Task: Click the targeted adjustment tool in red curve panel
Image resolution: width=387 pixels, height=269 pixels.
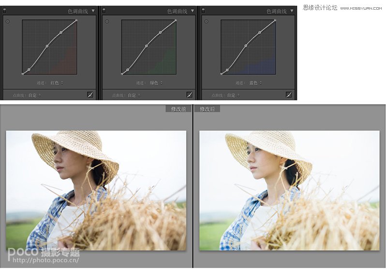Action: 8,21
